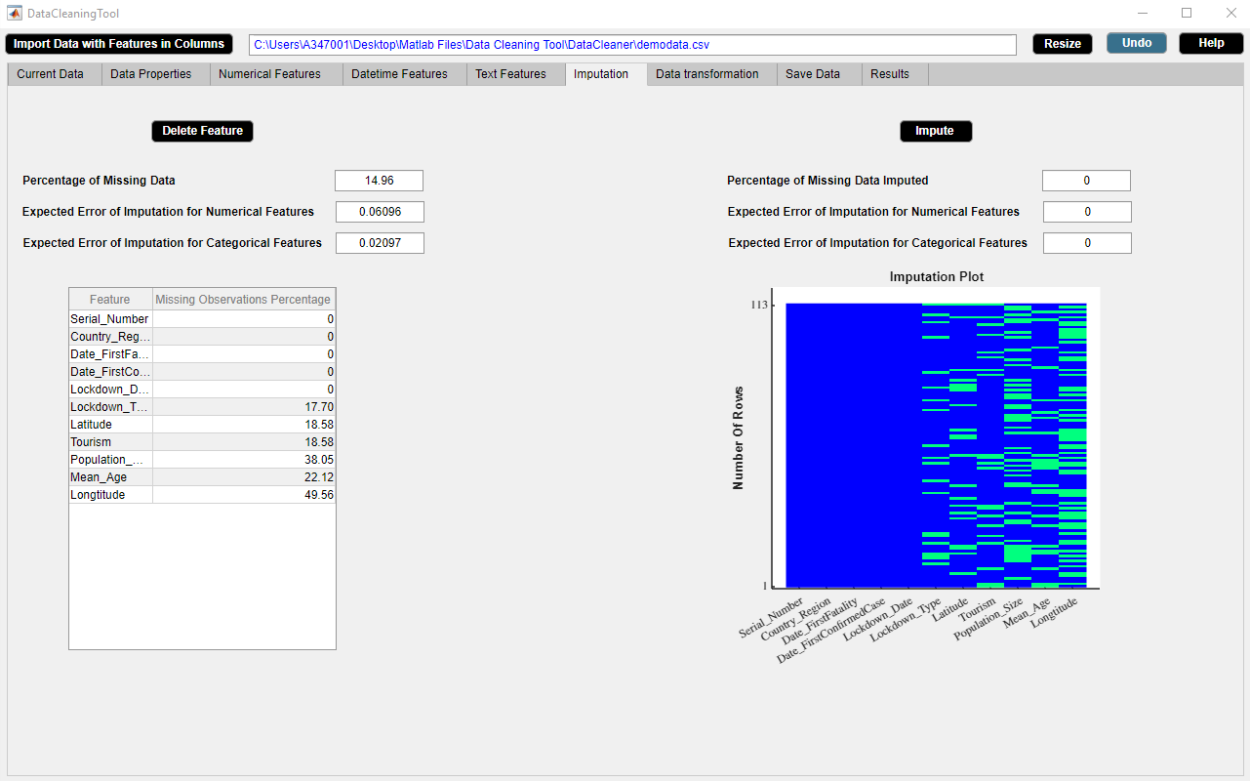The width and height of the screenshot is (1250, 781).
Task: Click Percentage of Missing Data Imputed field
Action: (x=1086, y=181)
